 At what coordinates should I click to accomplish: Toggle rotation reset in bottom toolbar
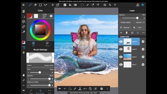tap(90, 89)
